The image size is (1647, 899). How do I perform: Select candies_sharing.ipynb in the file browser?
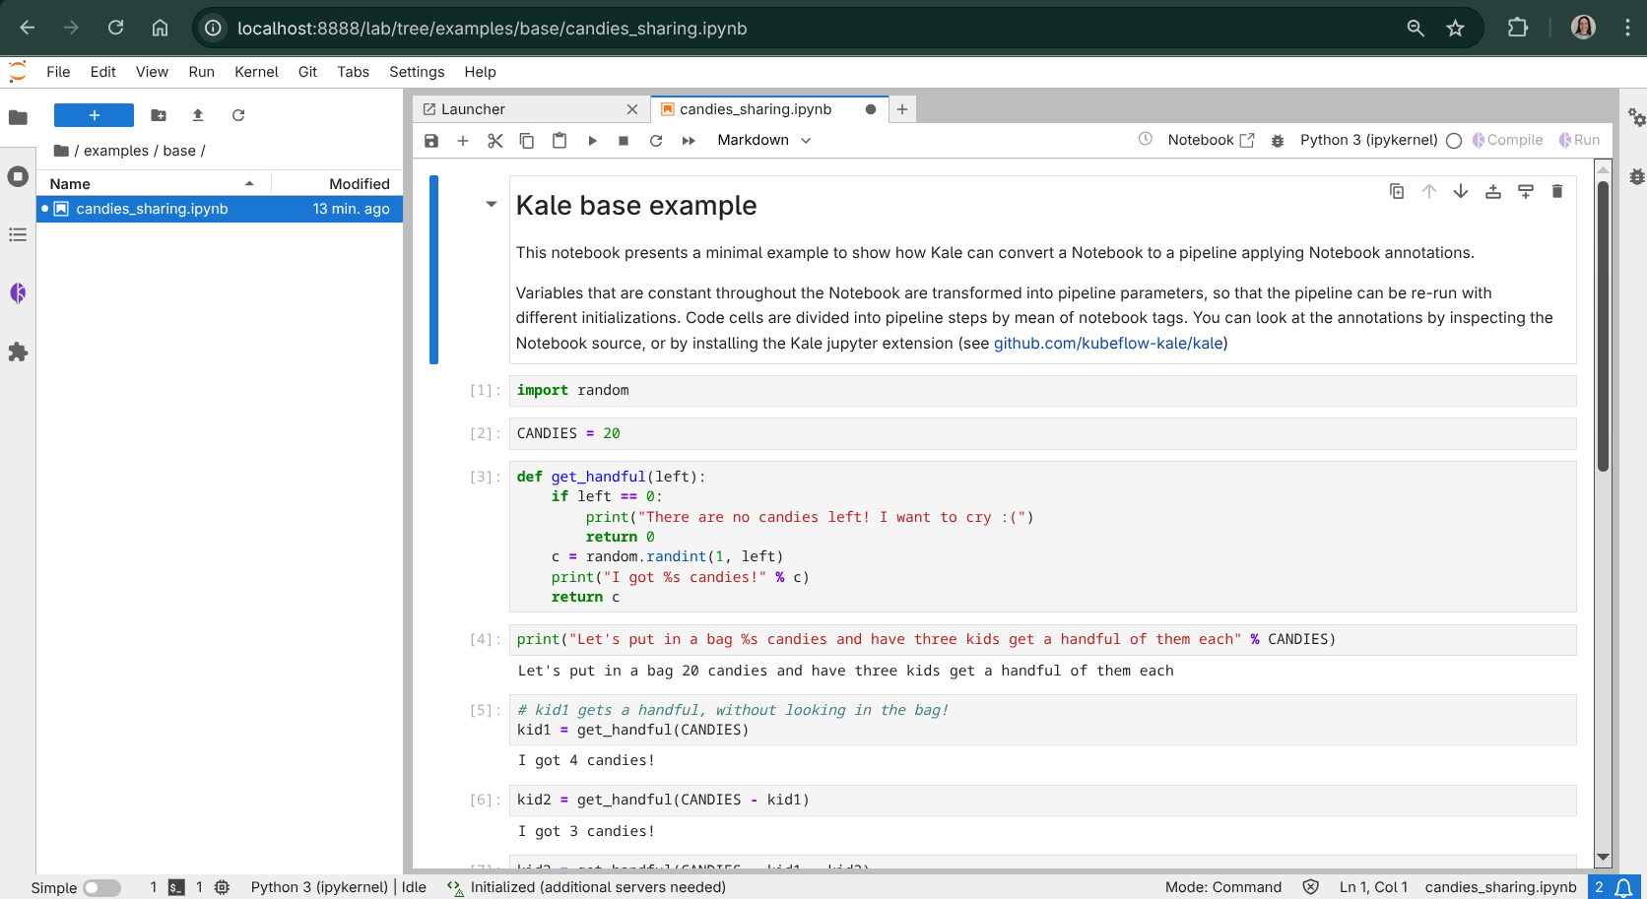[220, 209]
